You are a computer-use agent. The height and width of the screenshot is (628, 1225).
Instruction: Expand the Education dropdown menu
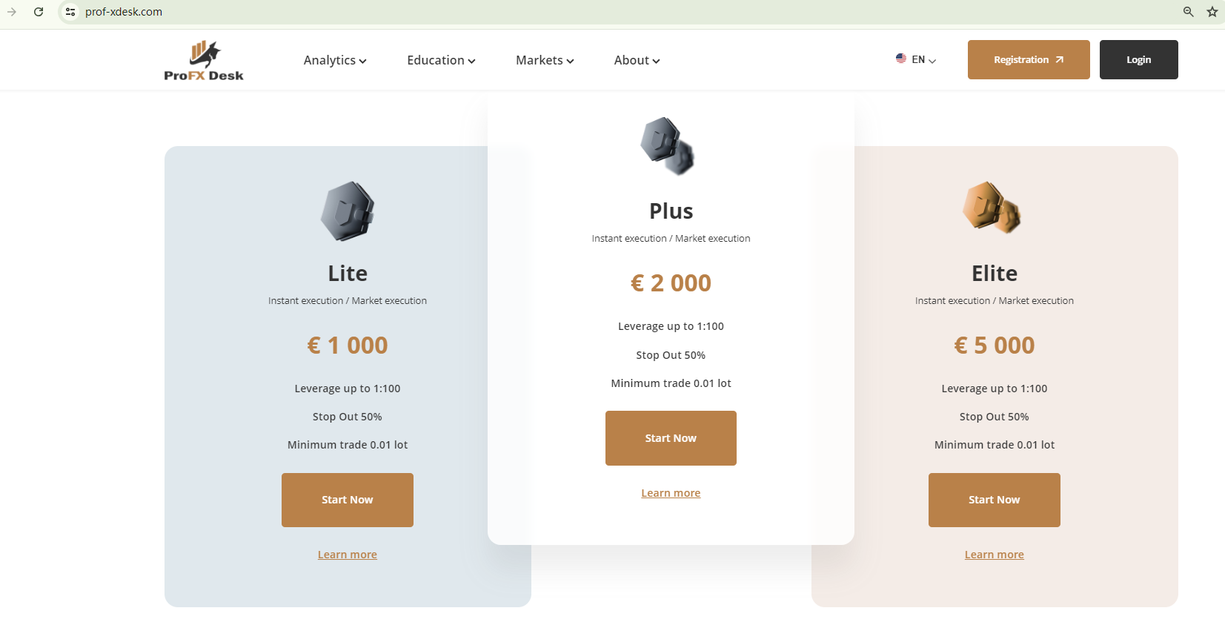[441, 61]
